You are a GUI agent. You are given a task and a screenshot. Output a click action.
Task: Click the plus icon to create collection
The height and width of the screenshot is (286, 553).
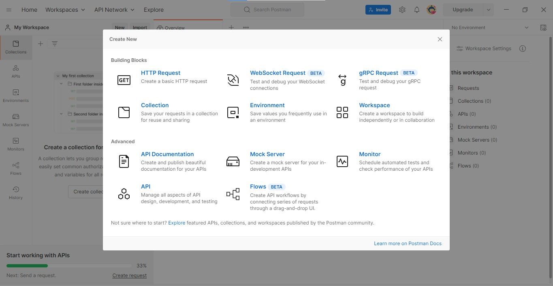[x=41, y=44]
